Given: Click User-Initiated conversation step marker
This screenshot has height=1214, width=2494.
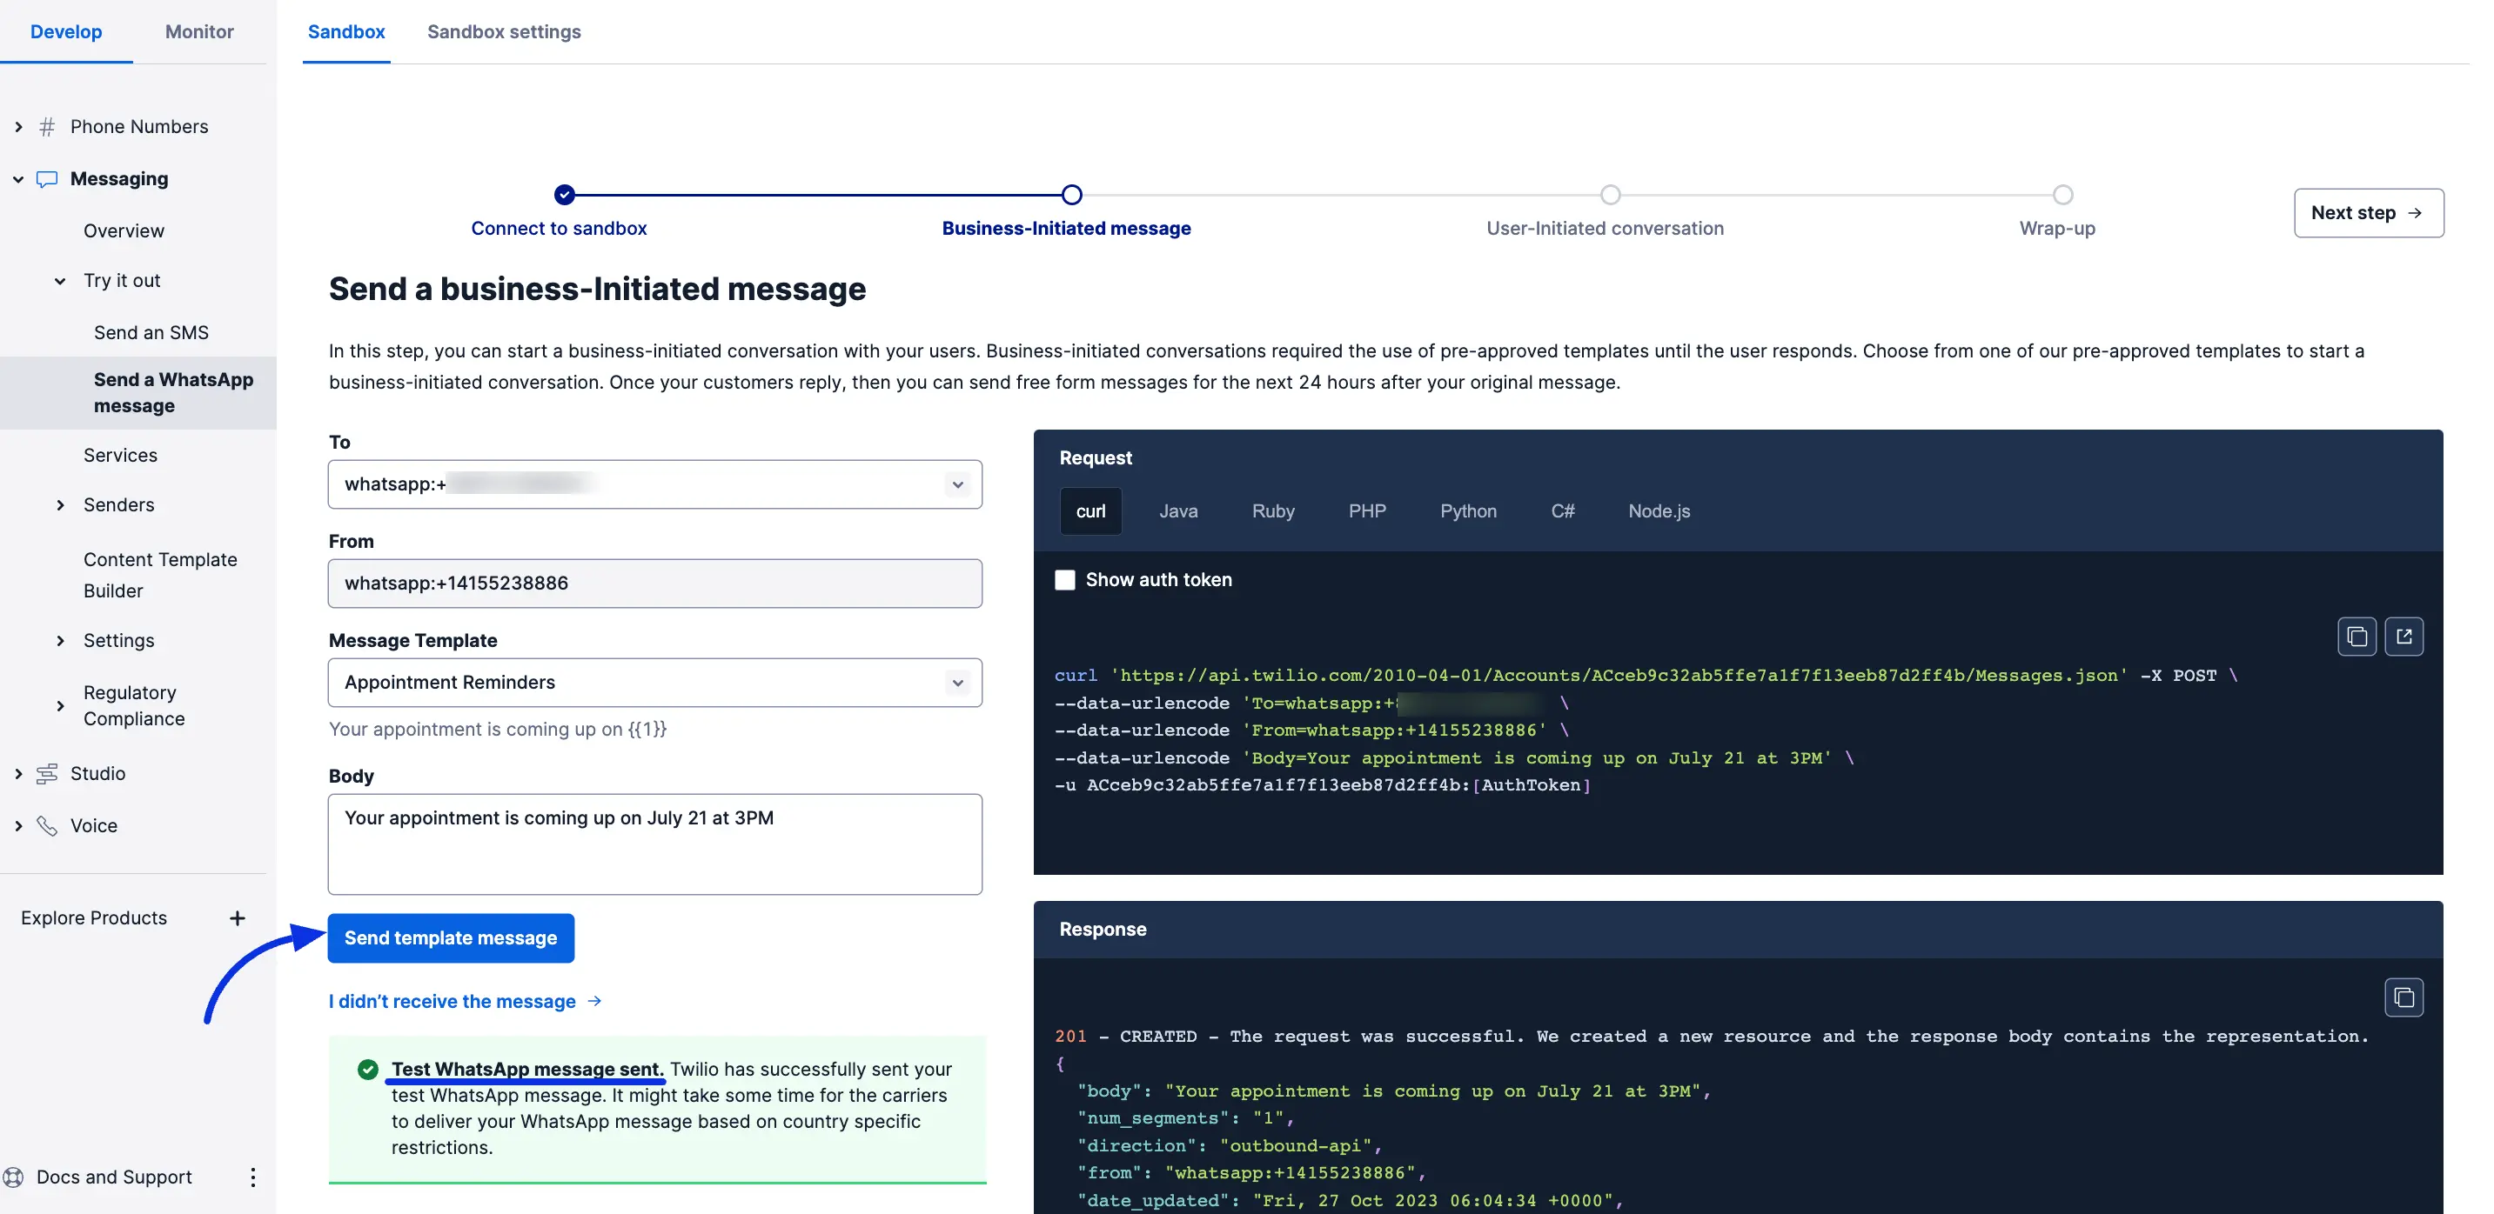Looking at the screenshot, I should [x=1610, y=195].
